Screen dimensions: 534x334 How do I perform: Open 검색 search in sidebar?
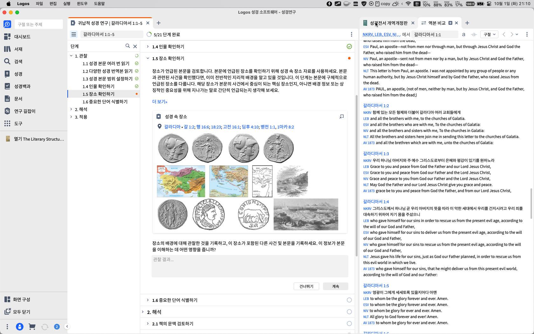click(x=13, y=61)
